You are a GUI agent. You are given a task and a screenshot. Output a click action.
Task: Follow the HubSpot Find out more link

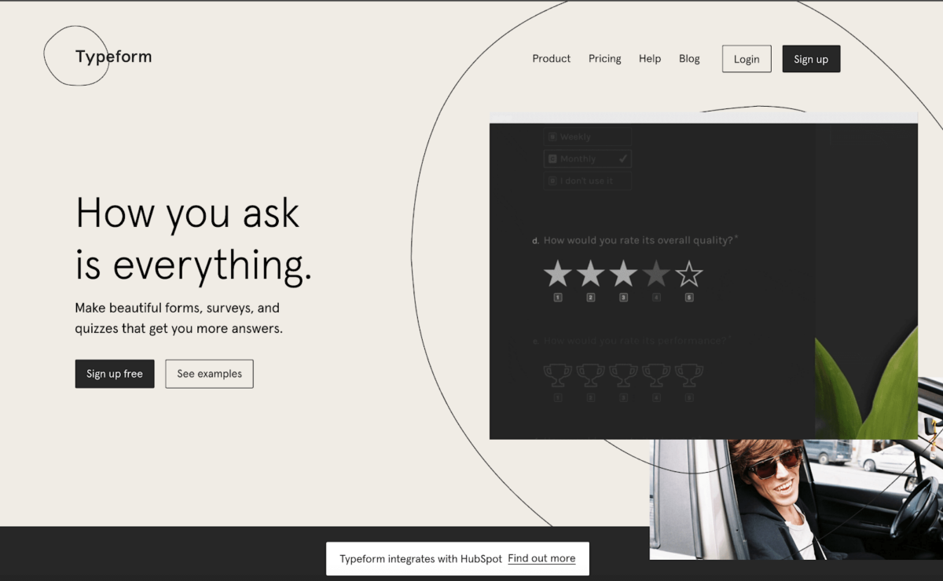click(x=541, y=559)
